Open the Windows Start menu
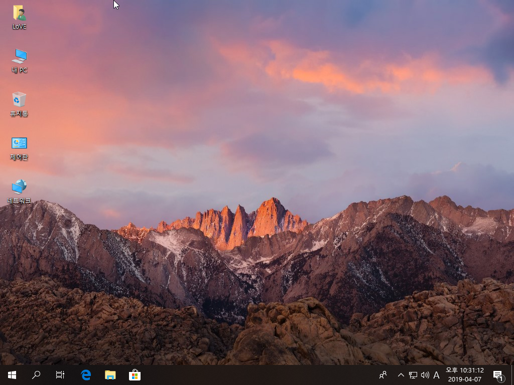Viewport: 514px width, 385px height. [x=12, y=375]
